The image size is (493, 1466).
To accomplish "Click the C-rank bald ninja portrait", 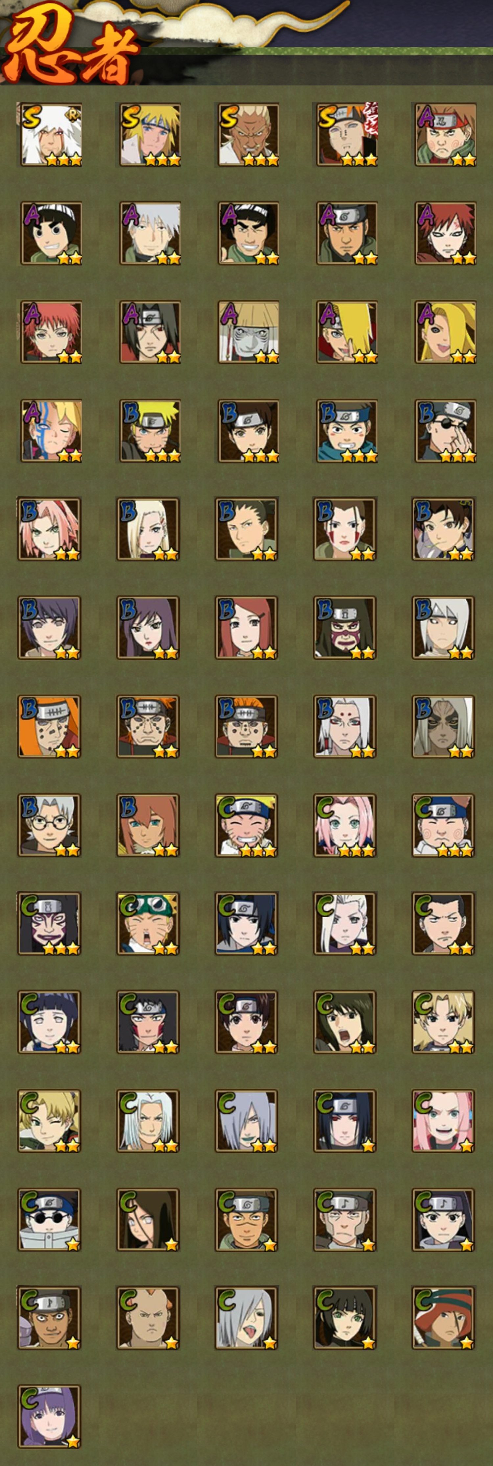I will click(148, 1318).
